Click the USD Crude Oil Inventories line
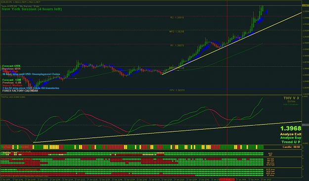The width and height of the screenshot is (309, 181). (x=31, y=88)
